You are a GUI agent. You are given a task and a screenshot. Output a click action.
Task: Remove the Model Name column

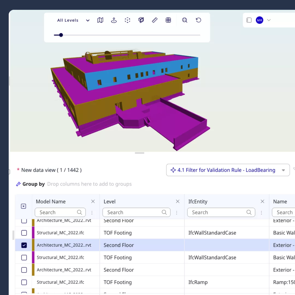click(x=93, y=202)
